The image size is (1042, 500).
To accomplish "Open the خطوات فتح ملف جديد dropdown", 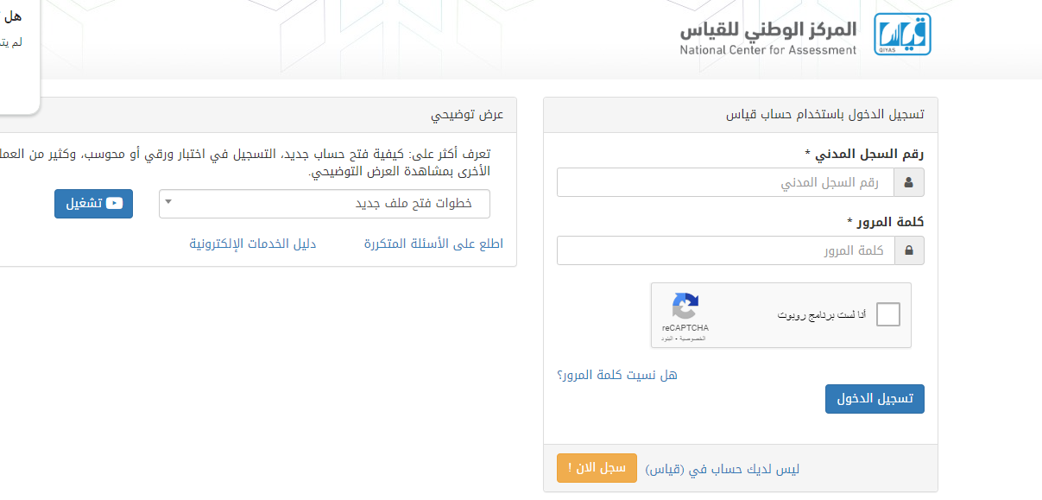I will 325,204.
